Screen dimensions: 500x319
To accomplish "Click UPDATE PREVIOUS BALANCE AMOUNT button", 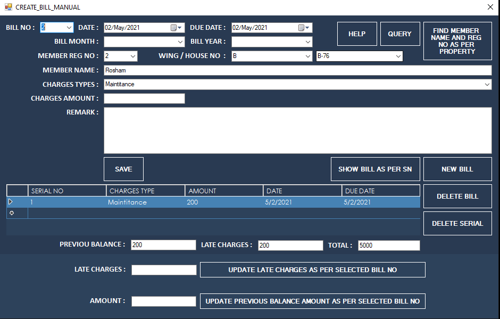I will pyautogui.click(x=313, y=301).
